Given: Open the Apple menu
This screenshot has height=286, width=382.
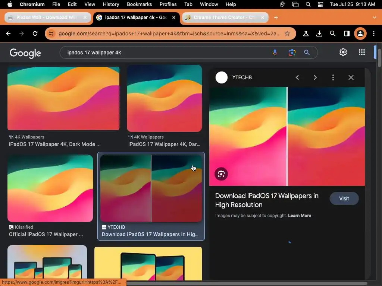Looking at the screenshot, I should 10,4.
